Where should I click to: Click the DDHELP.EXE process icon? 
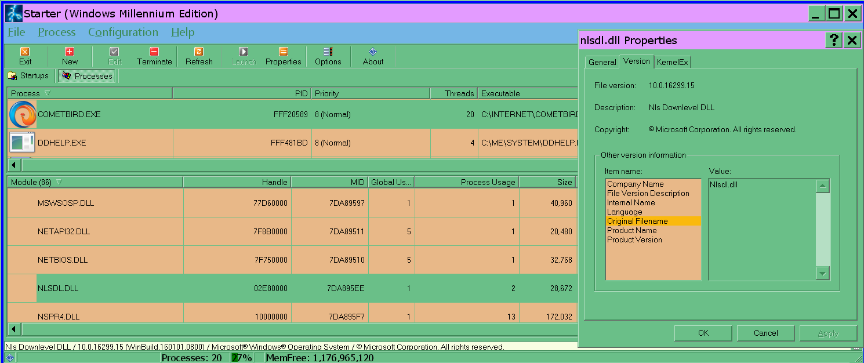(x=23, y=143)
